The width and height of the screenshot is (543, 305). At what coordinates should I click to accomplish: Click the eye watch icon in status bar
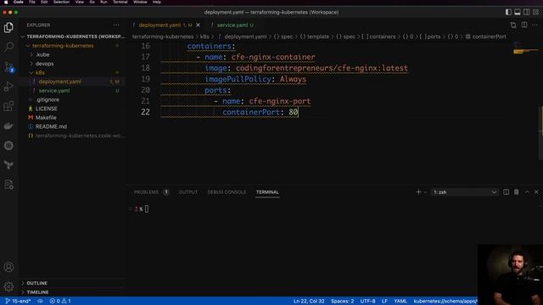(x=40, y=301)
